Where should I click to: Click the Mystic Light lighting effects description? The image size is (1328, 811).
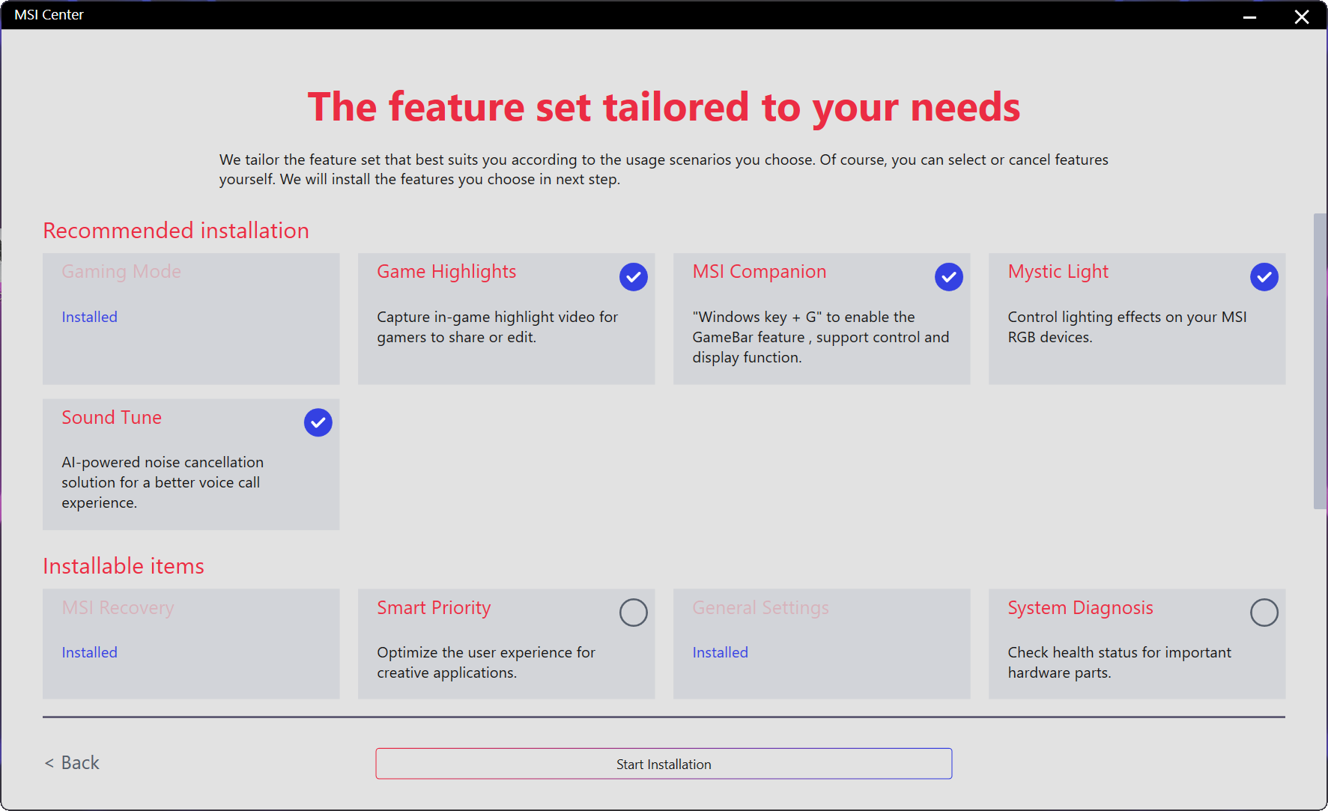coord(1127,327)
